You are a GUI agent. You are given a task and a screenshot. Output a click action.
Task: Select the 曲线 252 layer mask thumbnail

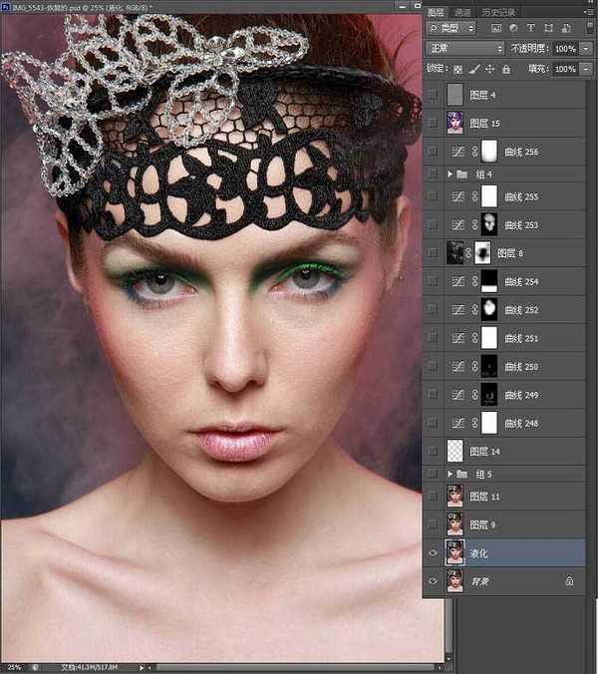(x=488, y=310)
